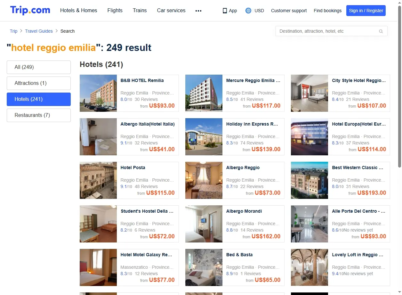Open Best Western Classic photo
Screen dimensions: 402x295
(310, 180)
